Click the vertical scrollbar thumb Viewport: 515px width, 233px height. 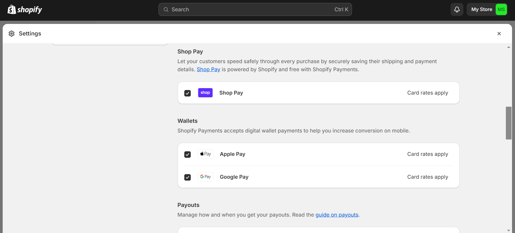pos(509,123)
